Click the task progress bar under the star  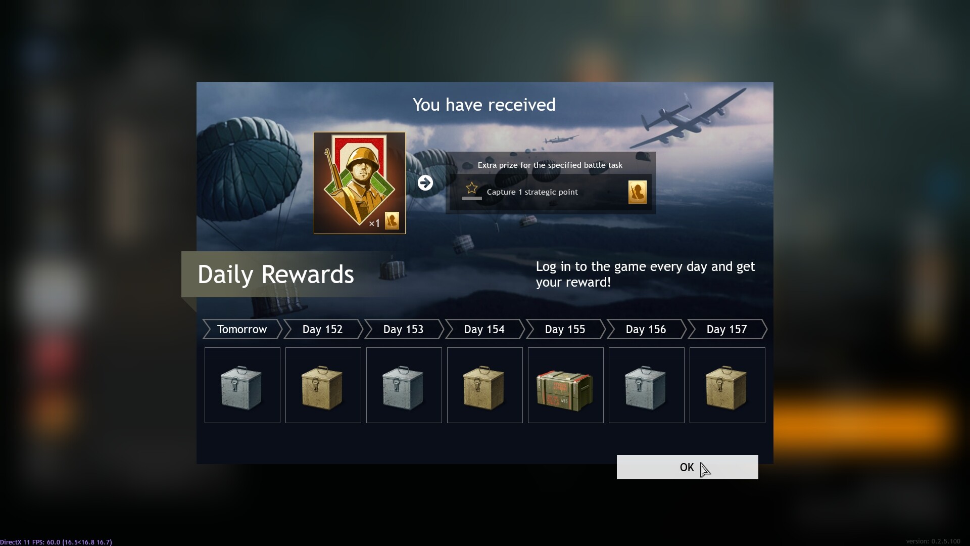pyautogui.click(x=472, y=199)
